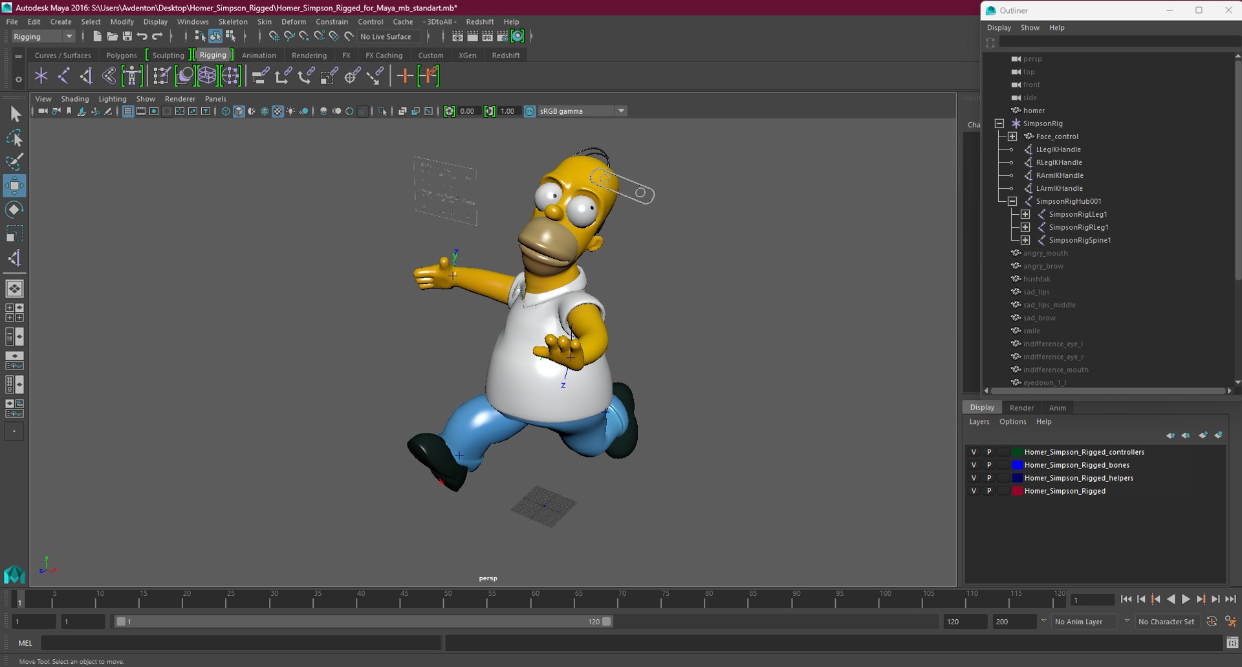Toggle playback P of Homer_Simpson_Rigged_bones layer
Screen dimensions: 1242x667
pos(989,465)
